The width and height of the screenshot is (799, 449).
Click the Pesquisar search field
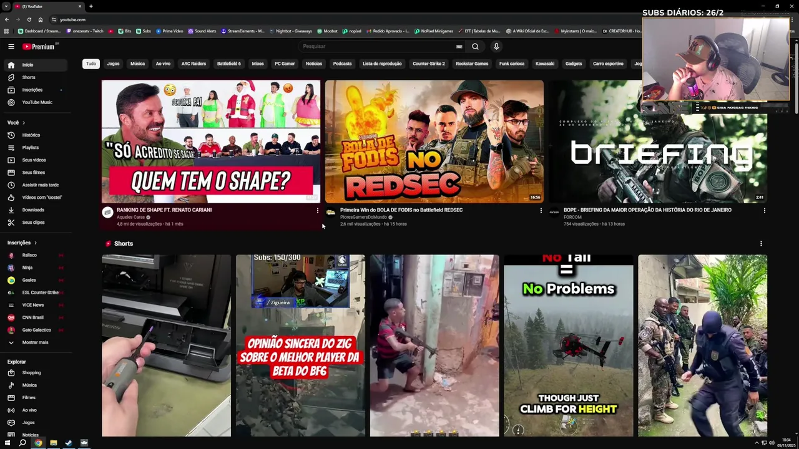pyautogui.click(x=378, y=46)
